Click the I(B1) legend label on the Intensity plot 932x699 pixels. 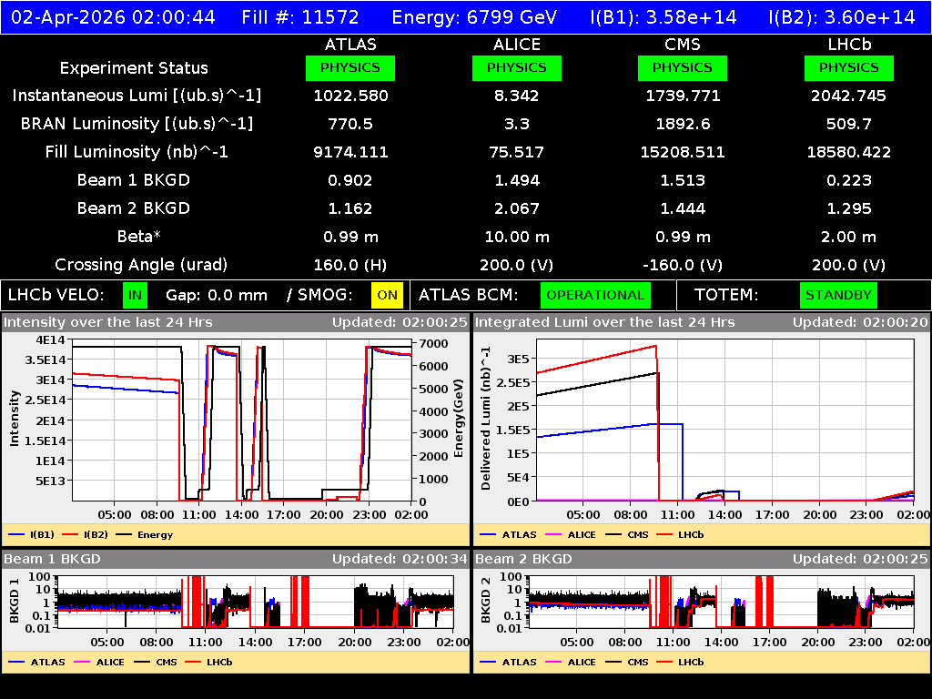[44, 534]
